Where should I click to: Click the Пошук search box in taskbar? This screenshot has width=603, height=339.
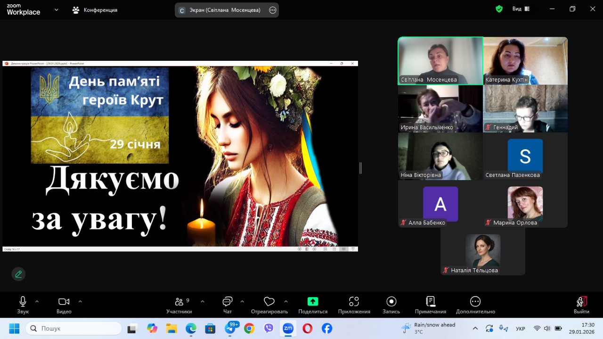pos(74,328)
